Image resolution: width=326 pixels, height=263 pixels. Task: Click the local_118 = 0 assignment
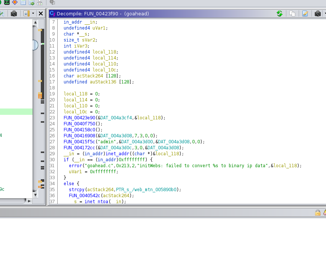click(82, 94)
